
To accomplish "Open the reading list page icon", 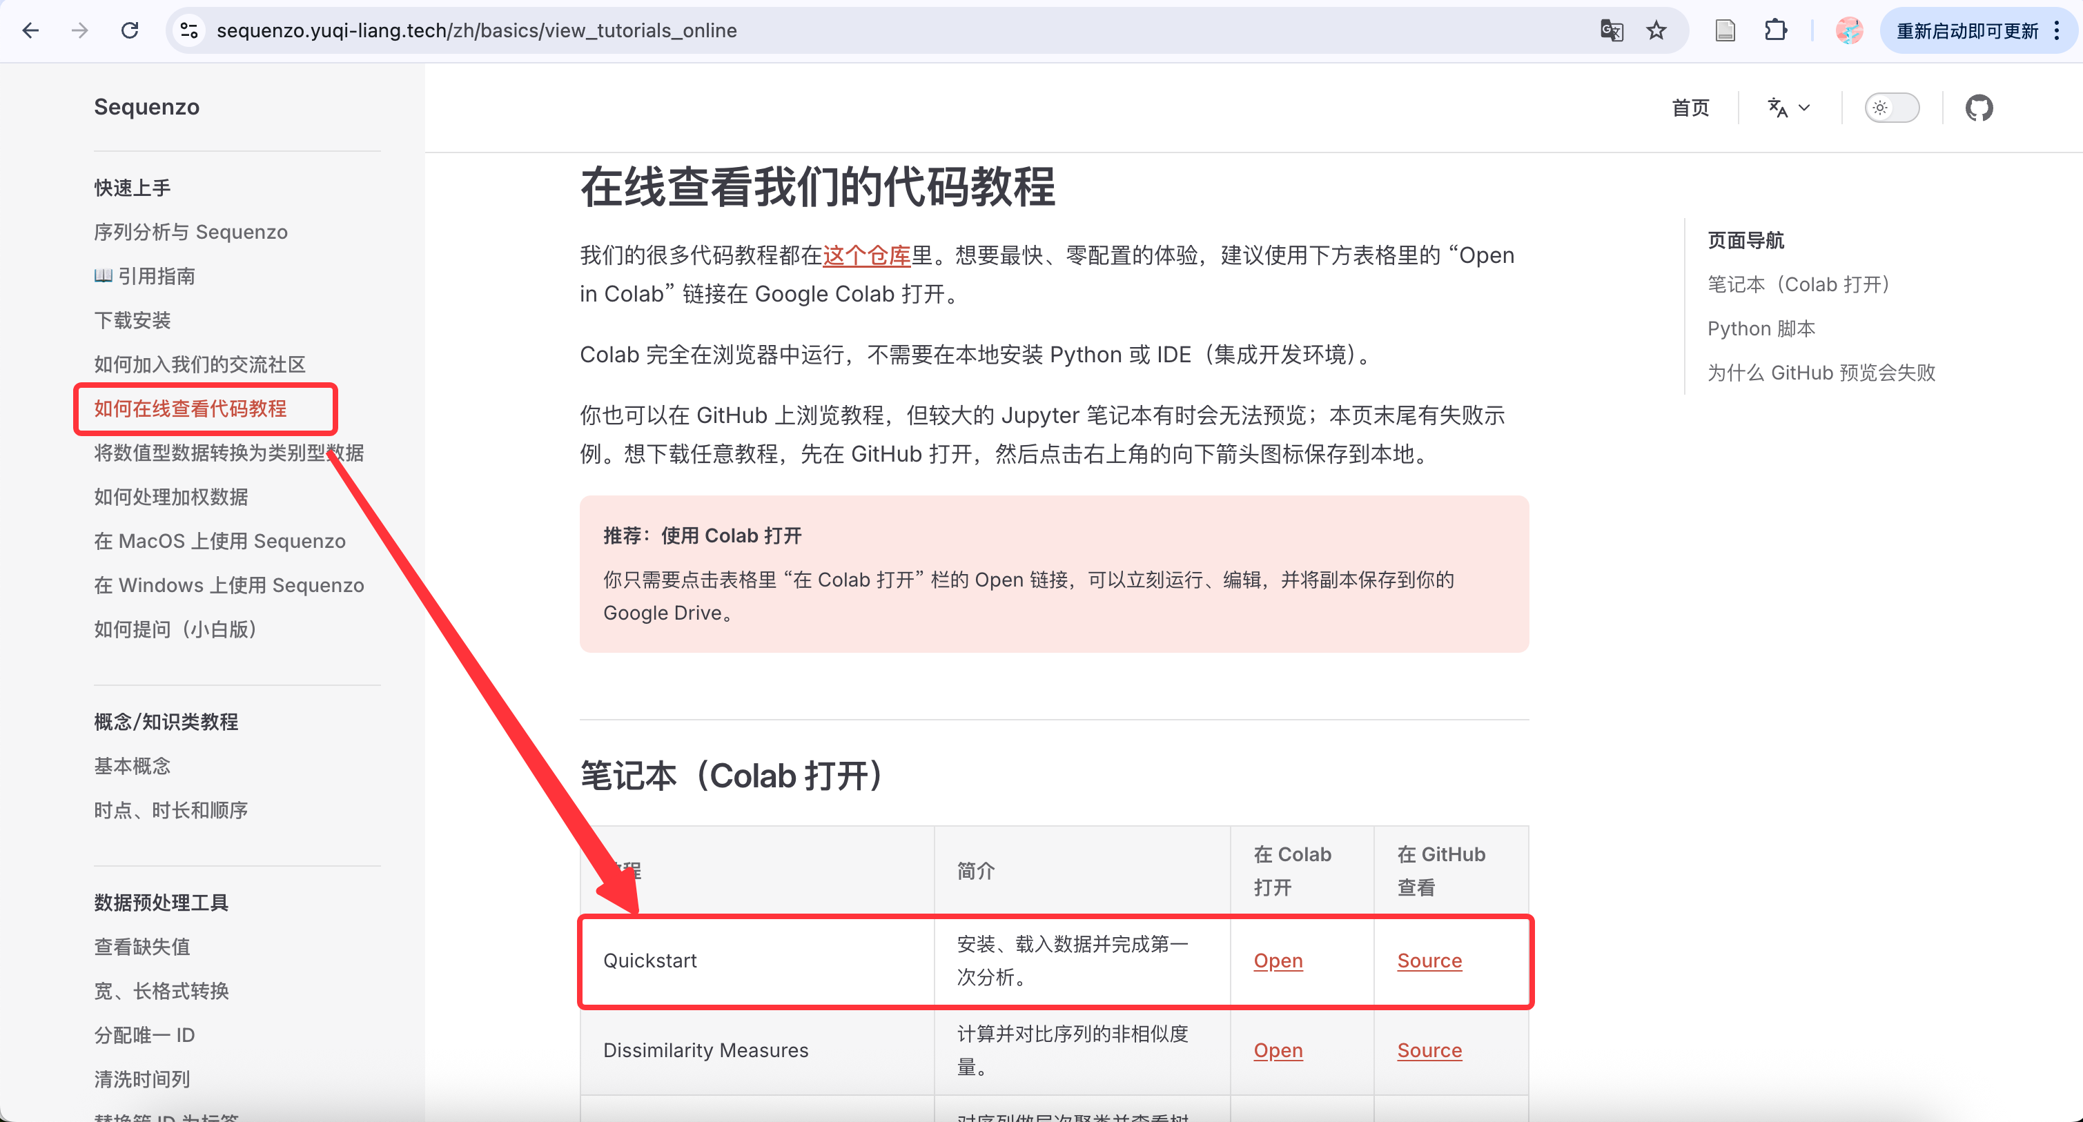I will 1725,31.
